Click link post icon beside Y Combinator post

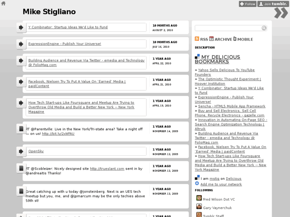point(21,27)
